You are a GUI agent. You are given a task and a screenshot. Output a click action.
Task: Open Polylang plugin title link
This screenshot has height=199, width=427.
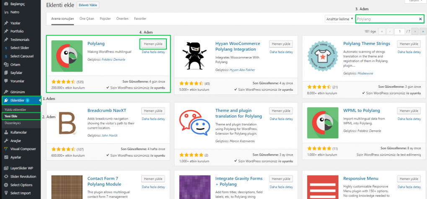click(96, 43)
